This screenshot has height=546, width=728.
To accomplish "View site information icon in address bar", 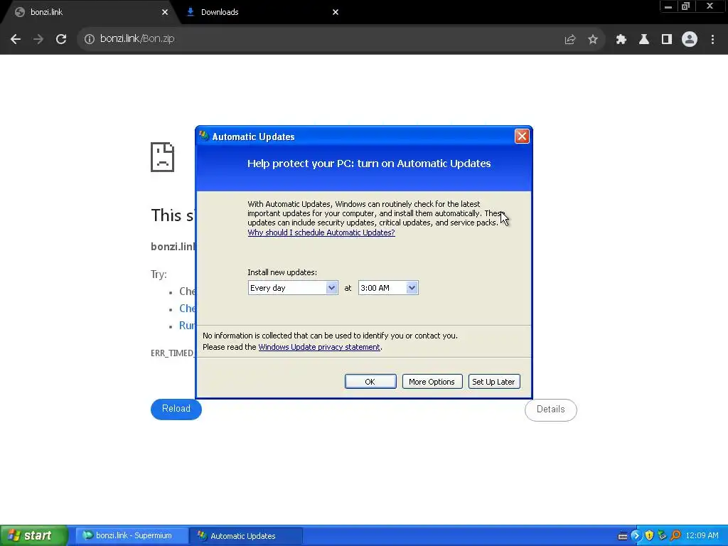I will [x=89, y=40].
